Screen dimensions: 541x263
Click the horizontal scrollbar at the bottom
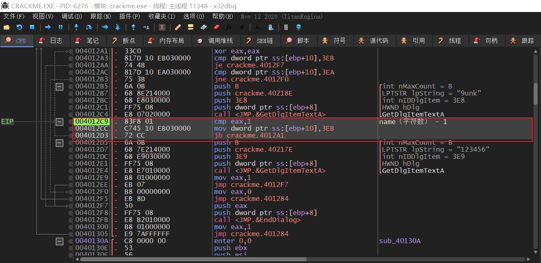(x=193, y=259)
